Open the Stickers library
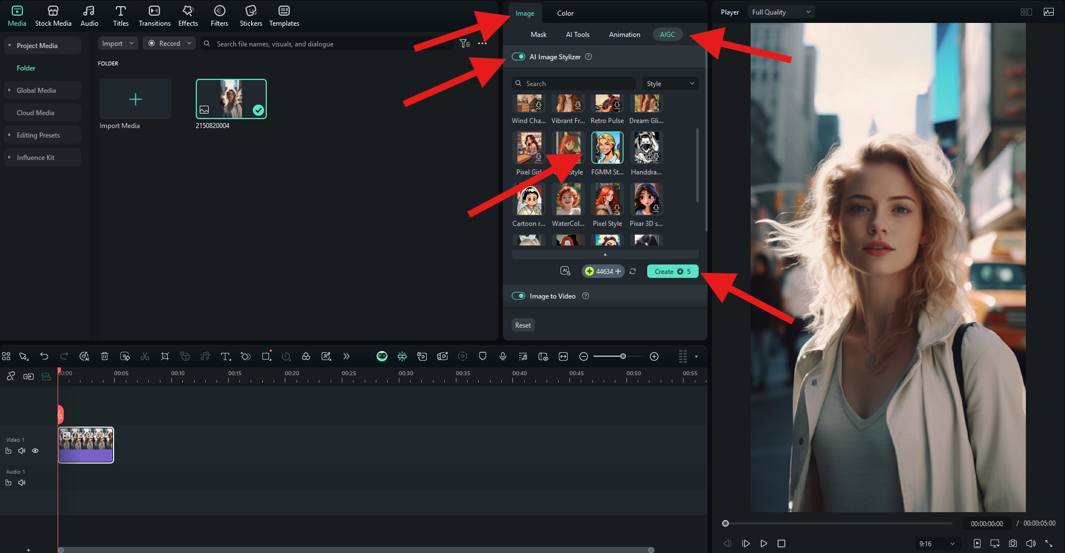 pyautogui.click(x=251, y=16)
